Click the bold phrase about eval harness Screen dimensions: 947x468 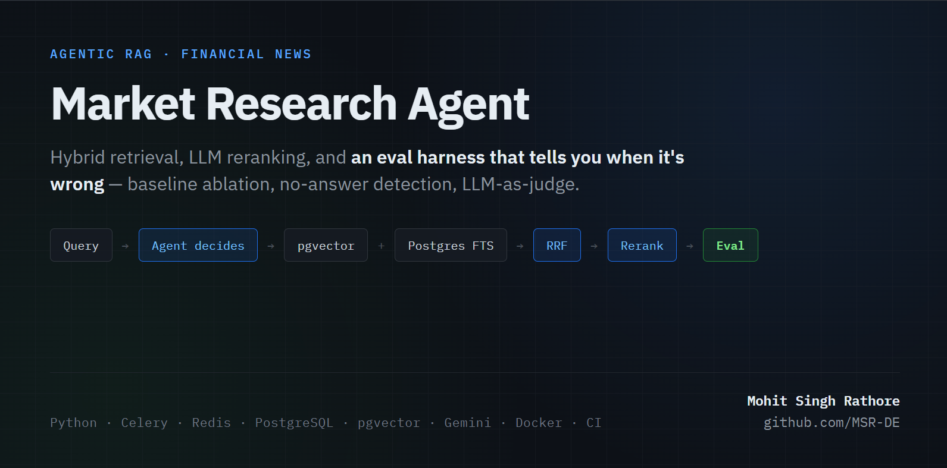367,171
